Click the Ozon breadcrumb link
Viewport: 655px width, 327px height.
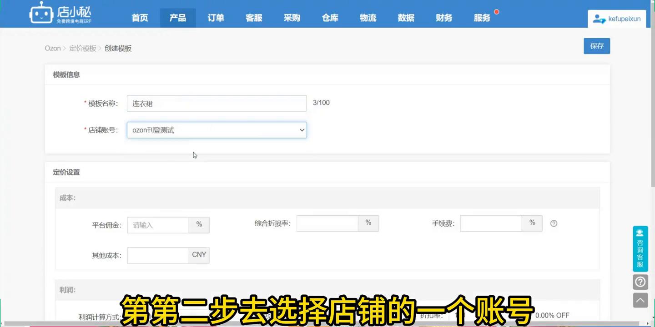pos(52,48)
